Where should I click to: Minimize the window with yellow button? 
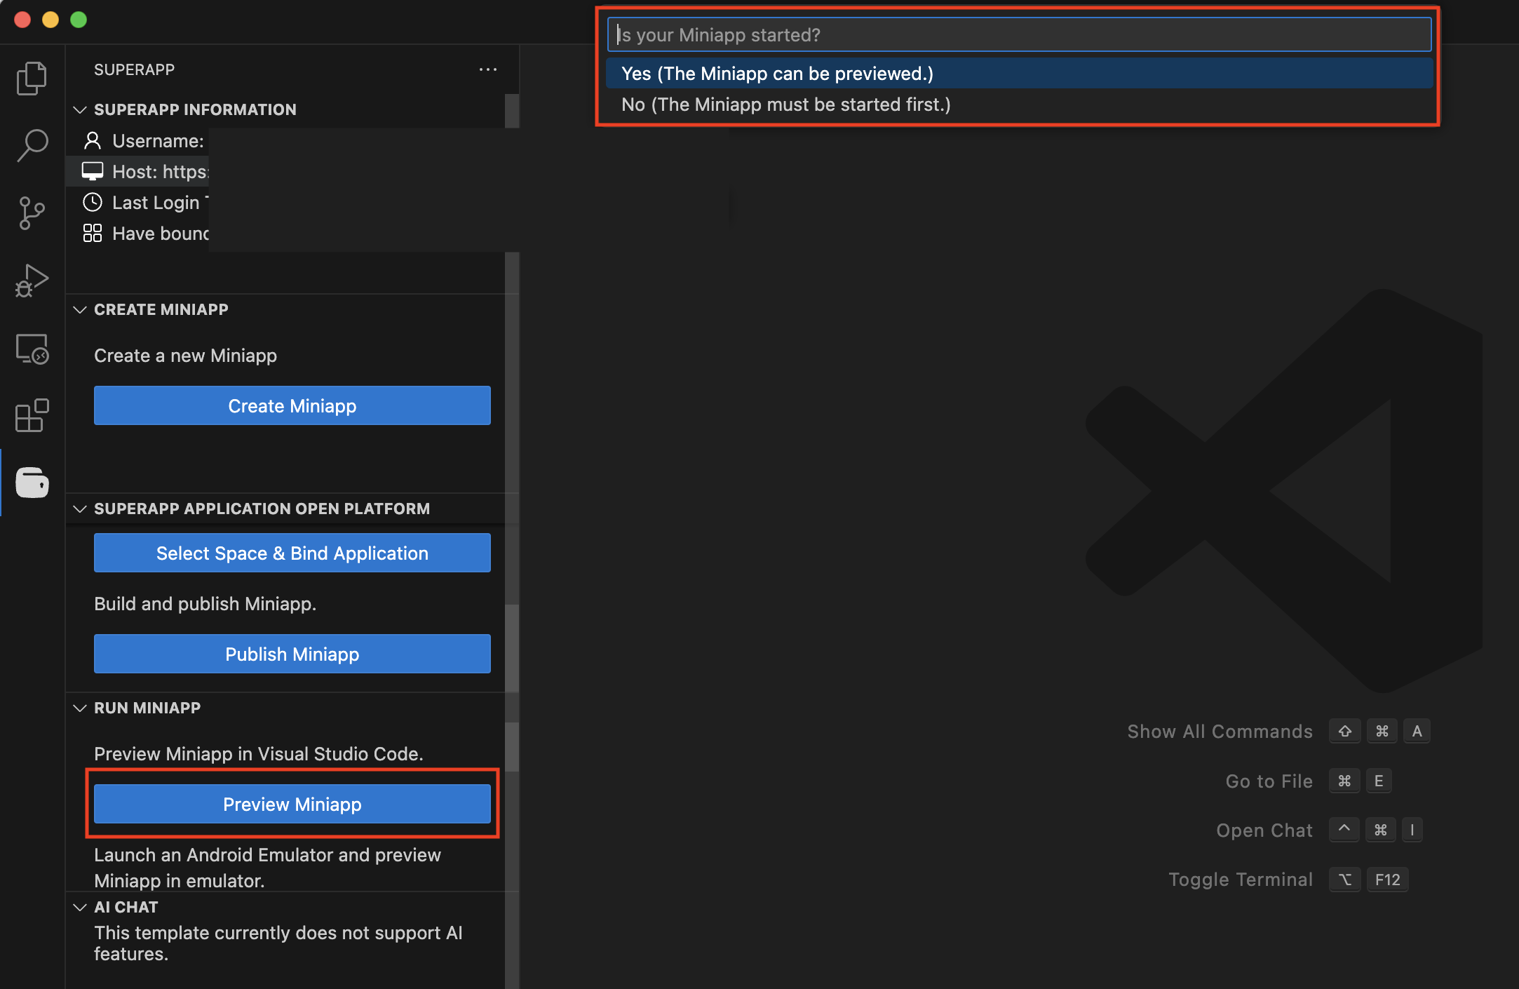(x=50, y=20)
